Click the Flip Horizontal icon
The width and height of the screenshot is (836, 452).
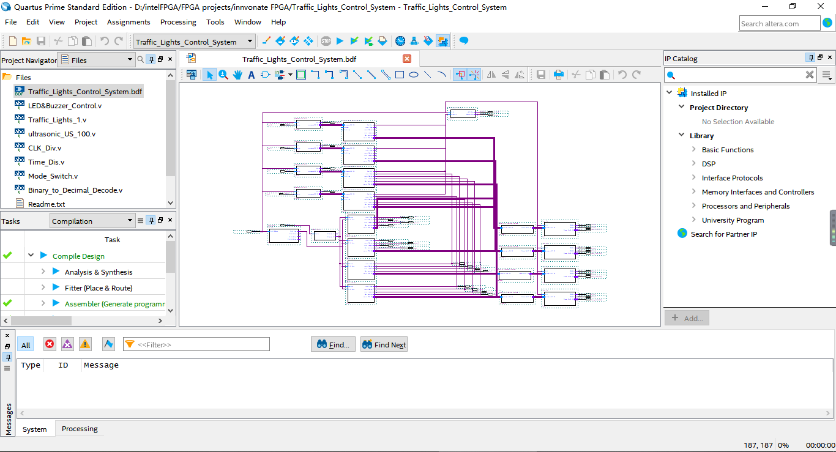coord(491,75)
